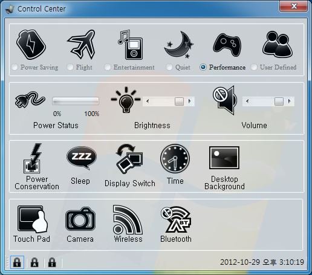312x275 pixels.
Task: Choose the Entertainment radio option
Action: point(108,67)
